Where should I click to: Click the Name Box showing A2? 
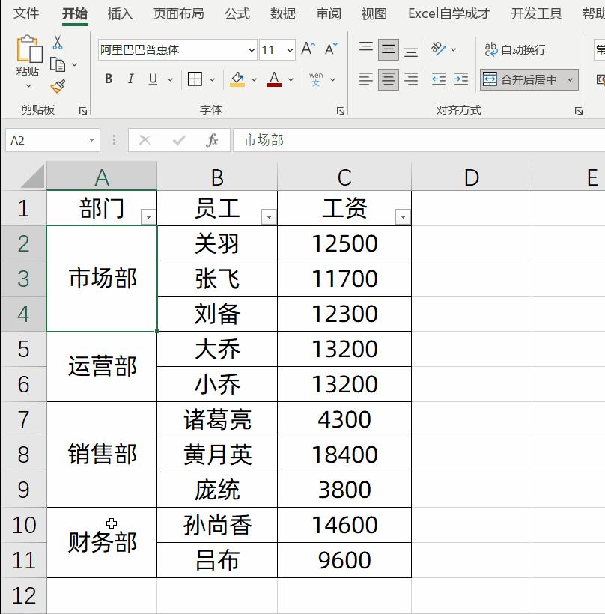(45, 140)
